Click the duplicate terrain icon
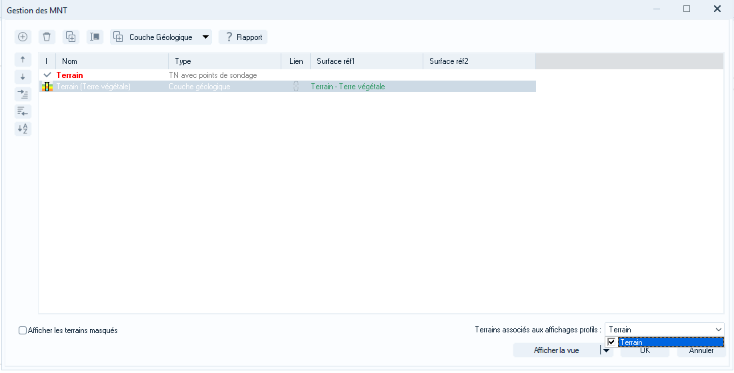The width and height of the screenshot is (734, 373). coord(71,37)
